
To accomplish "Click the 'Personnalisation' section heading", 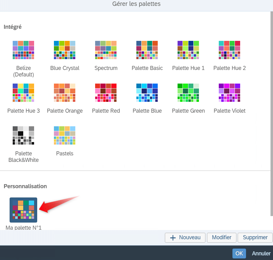I will 25,186.
